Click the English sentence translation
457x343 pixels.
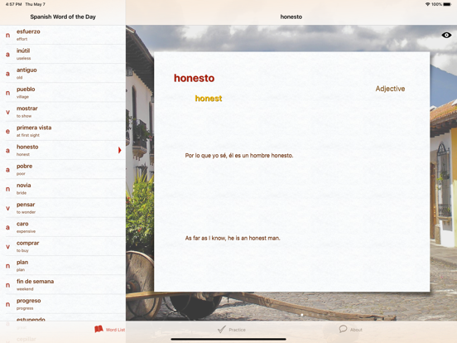[233, 238]
